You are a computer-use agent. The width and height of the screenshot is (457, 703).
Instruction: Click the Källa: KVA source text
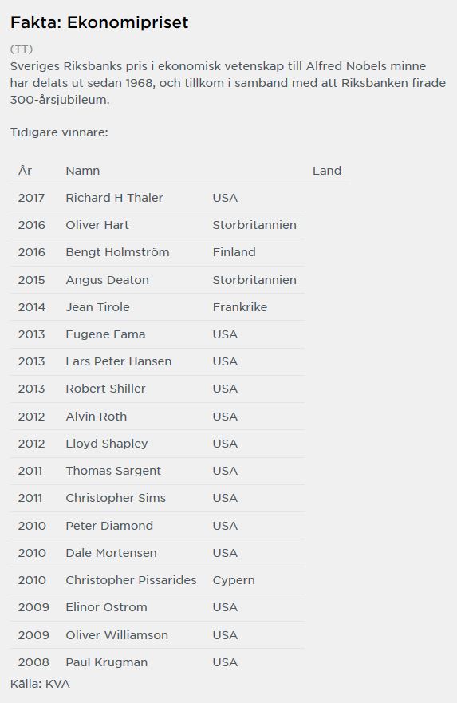40,684
